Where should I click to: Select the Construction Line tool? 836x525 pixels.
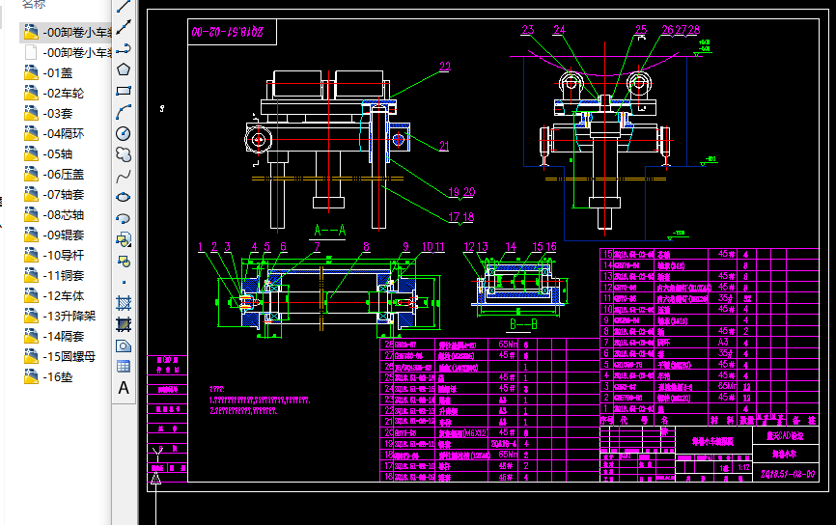point(124,27)
